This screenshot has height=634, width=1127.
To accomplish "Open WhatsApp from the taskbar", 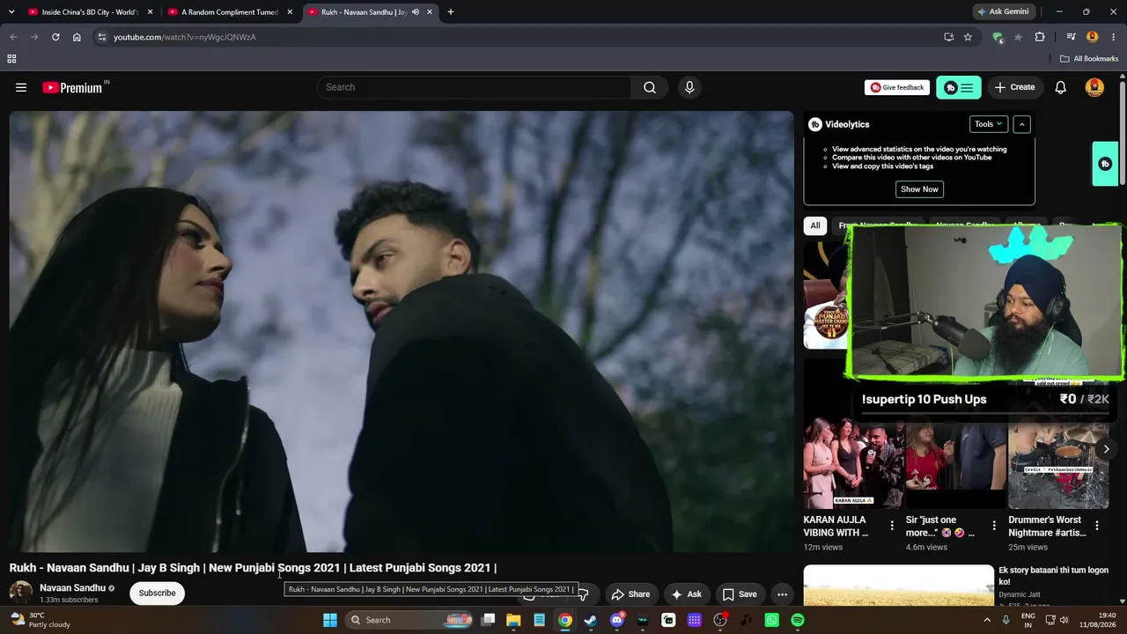I will (x=772, y=620).
